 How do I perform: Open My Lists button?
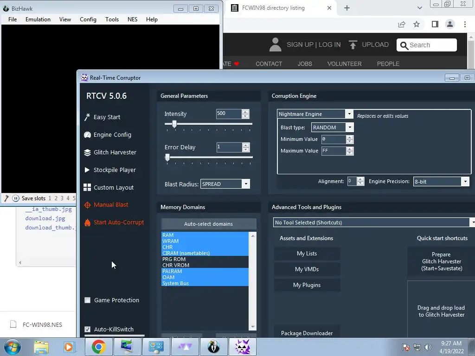307,254
